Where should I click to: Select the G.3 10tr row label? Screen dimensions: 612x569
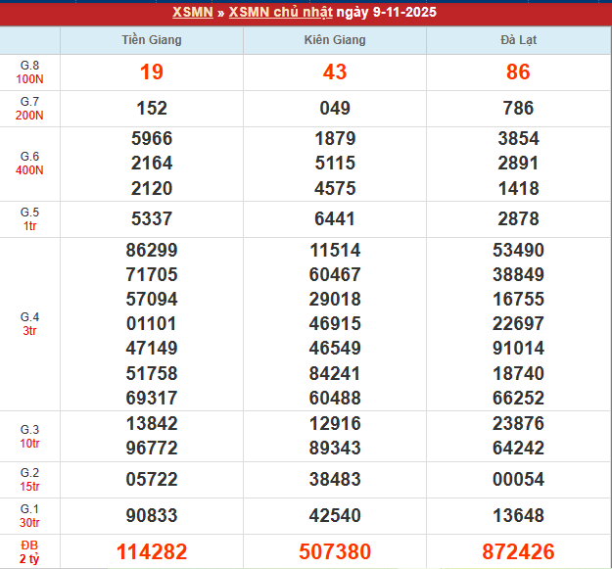(29, 436)
